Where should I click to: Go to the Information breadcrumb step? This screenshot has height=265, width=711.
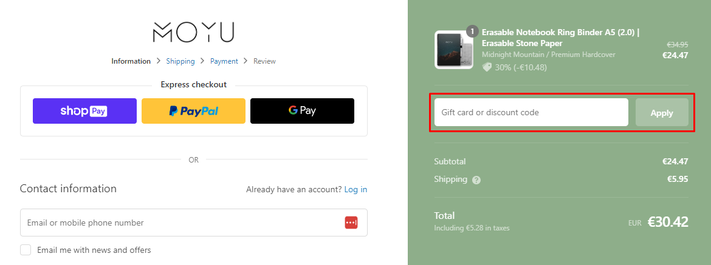coord(131,61)
